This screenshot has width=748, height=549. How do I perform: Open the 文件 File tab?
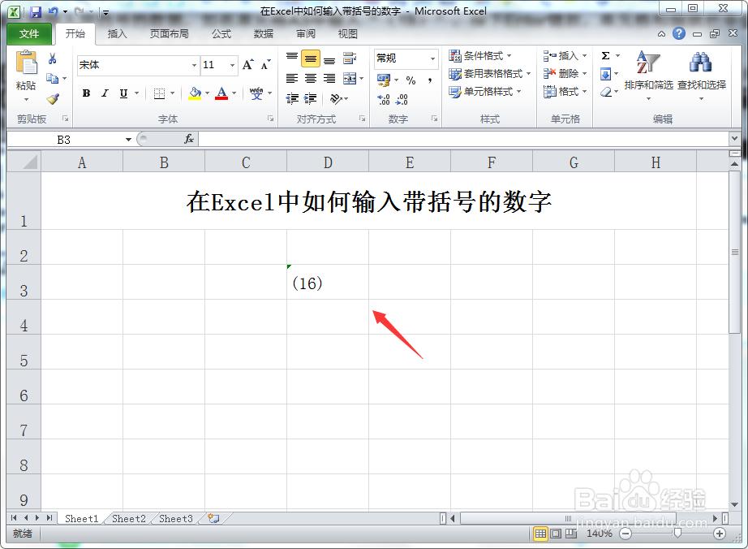(29, 34)
